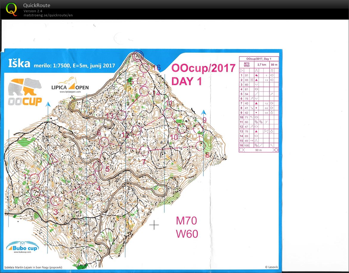Click the 2,7 km course length cell
349x273 pixels.
(262, 65)
